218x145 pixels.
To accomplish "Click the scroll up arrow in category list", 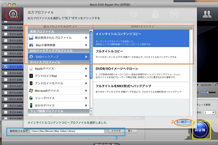I will click(x=91, y=111).
